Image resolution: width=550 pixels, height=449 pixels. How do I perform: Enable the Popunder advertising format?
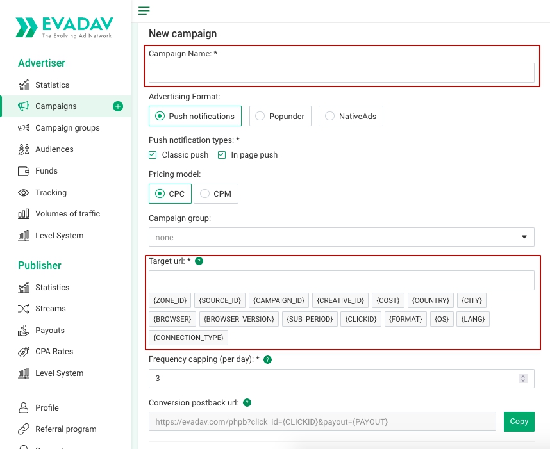pyautogui.click(x=260, y=116)
